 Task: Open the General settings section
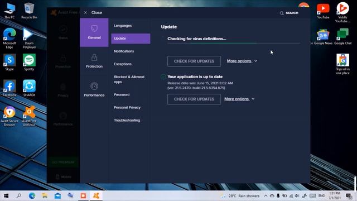click(94, 32)
